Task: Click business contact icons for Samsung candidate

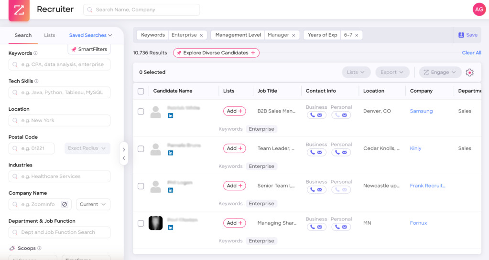Action: (x=316, y=115)
